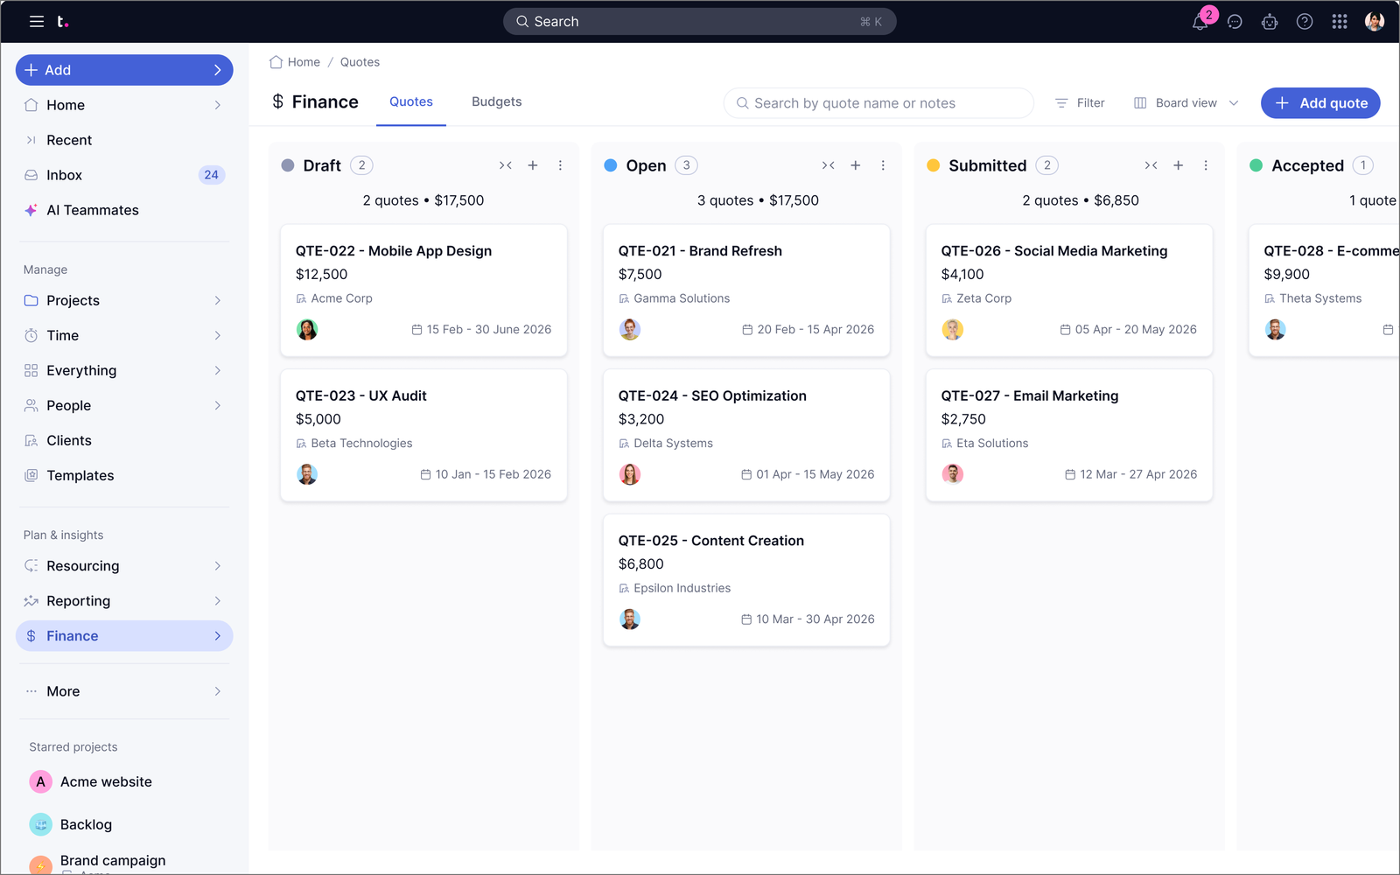The image size is (1400, 875).
Task: Expand More submenu chevron
Action: [218, 691]
